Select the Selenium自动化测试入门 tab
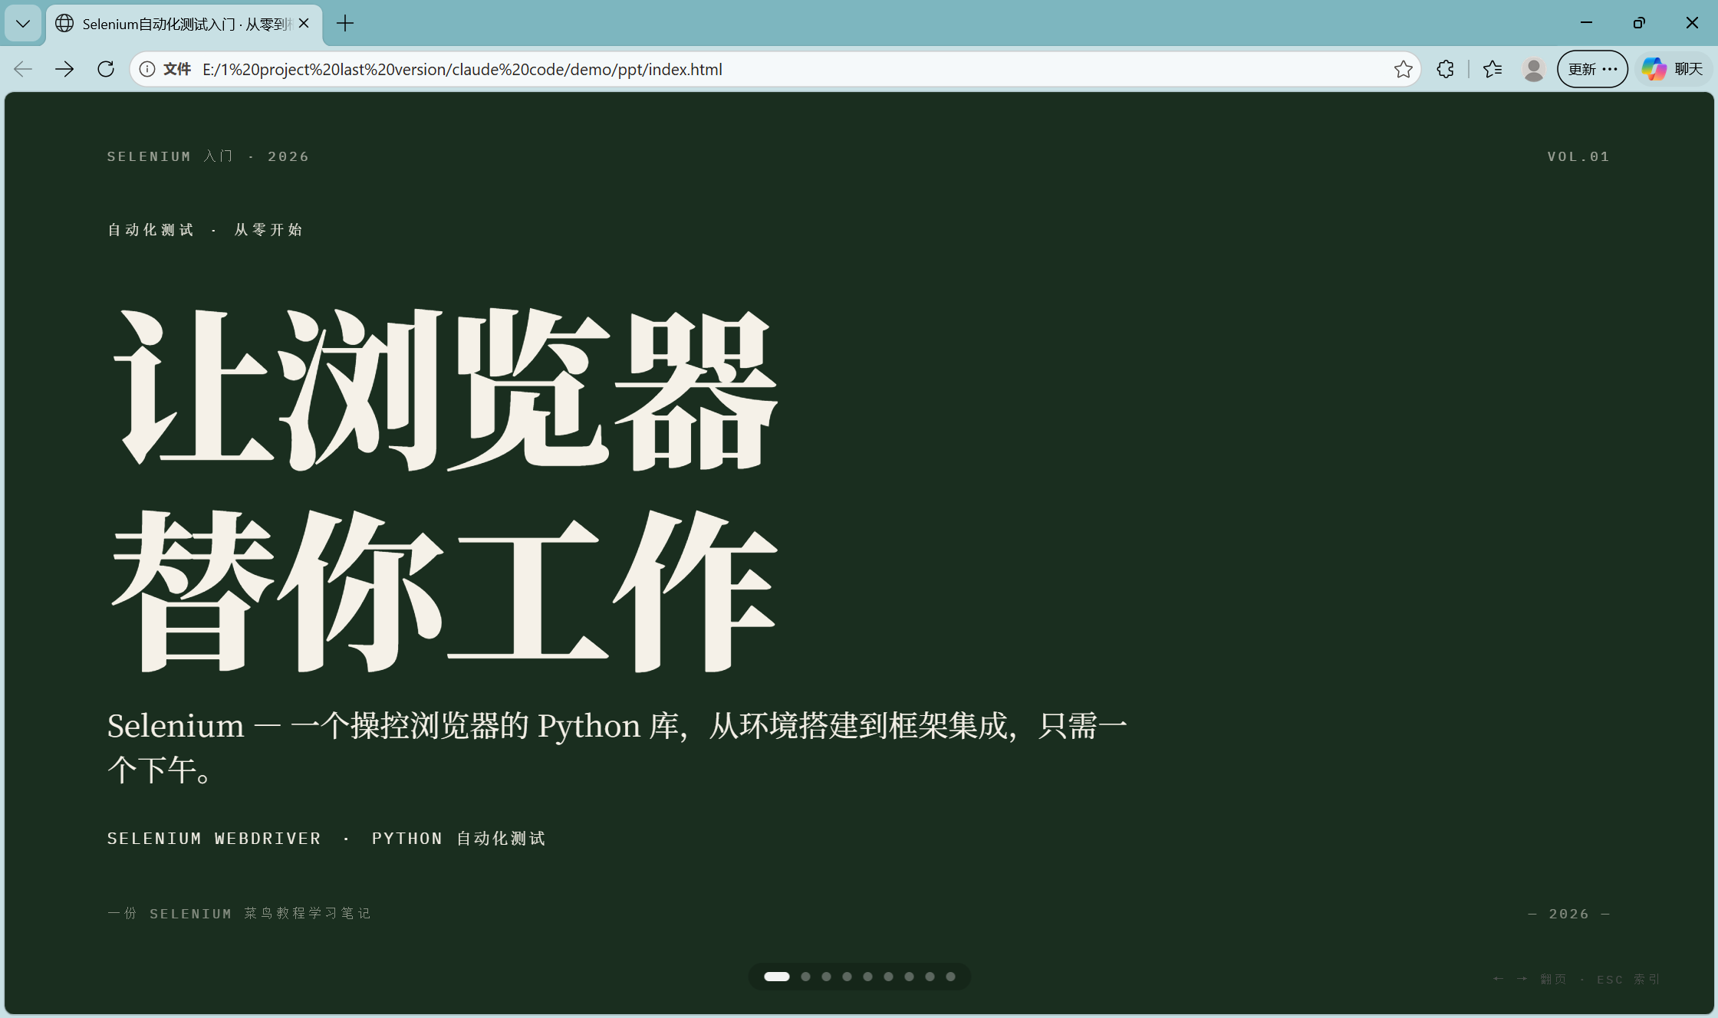 click(x=184, y=24)
